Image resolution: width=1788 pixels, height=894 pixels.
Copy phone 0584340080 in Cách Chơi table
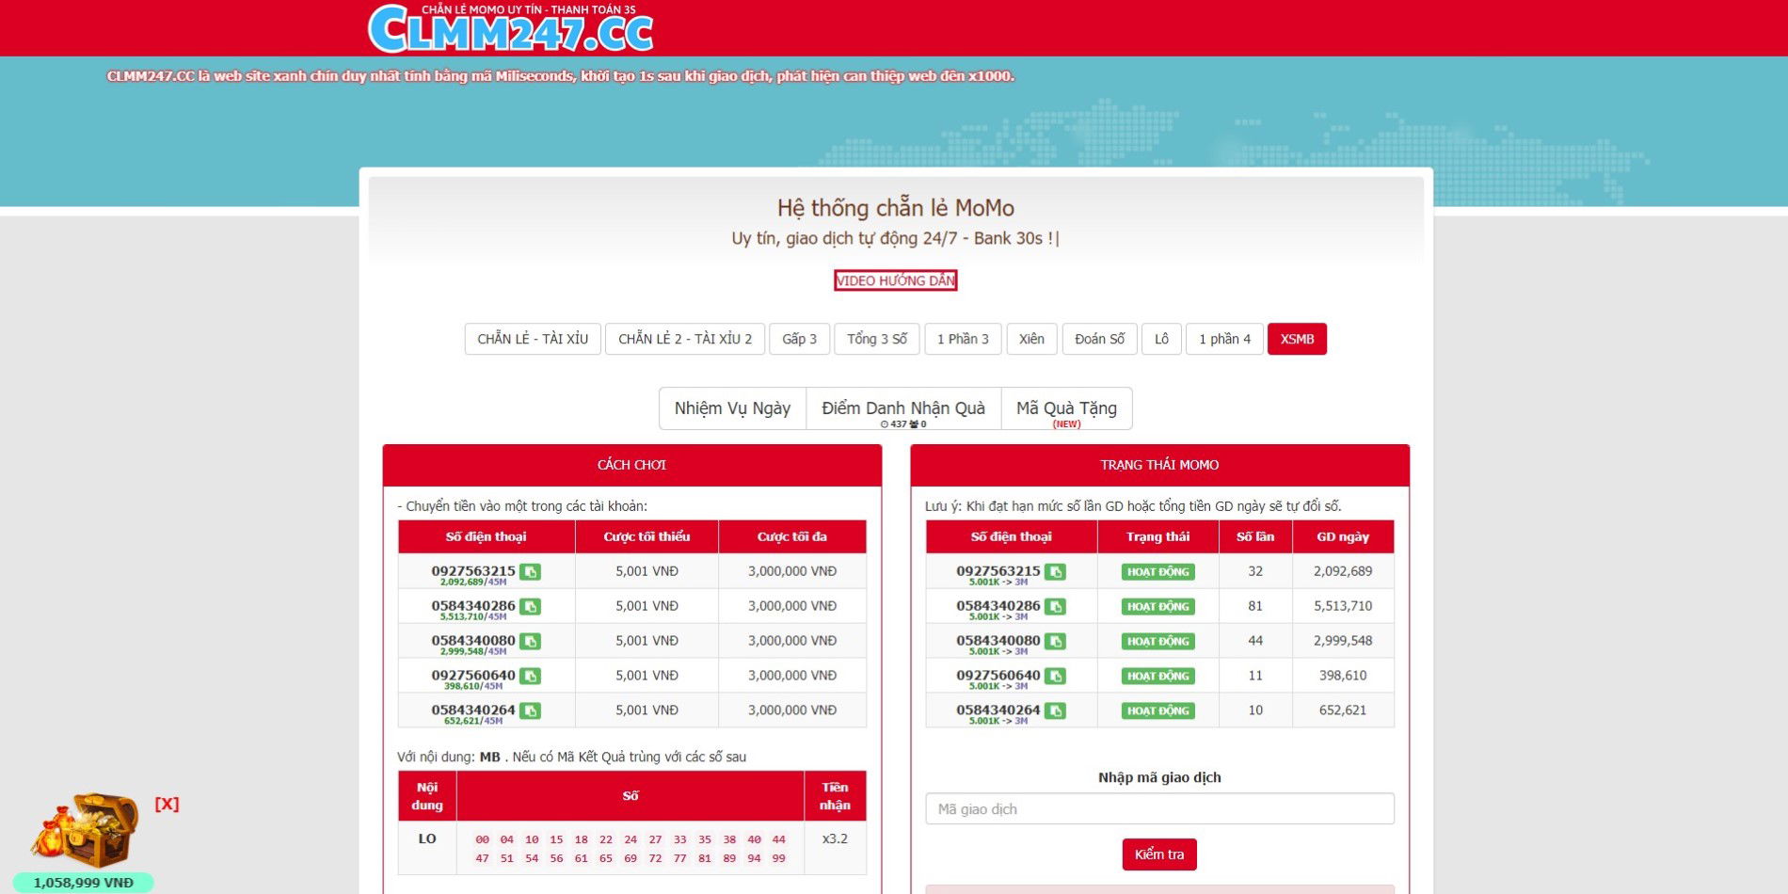click(530, 641)
